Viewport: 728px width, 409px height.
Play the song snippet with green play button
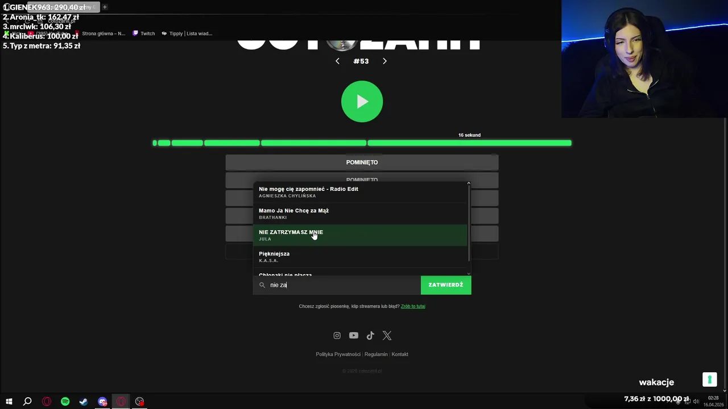pyautogui.click(x=362, y=102)
